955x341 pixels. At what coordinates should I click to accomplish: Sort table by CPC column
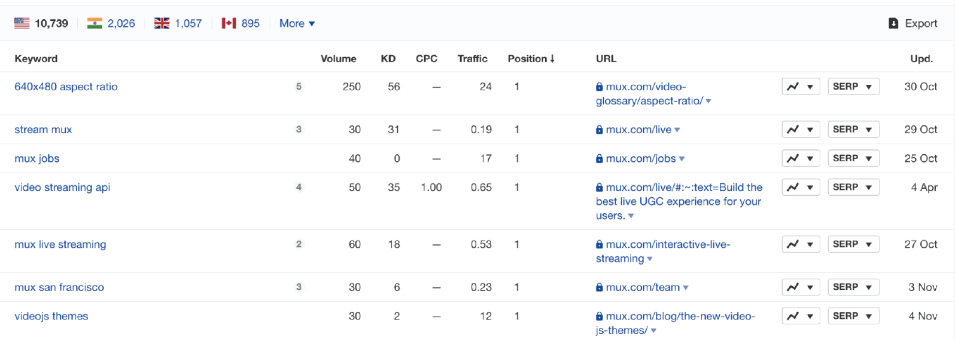tap(427, 59)
